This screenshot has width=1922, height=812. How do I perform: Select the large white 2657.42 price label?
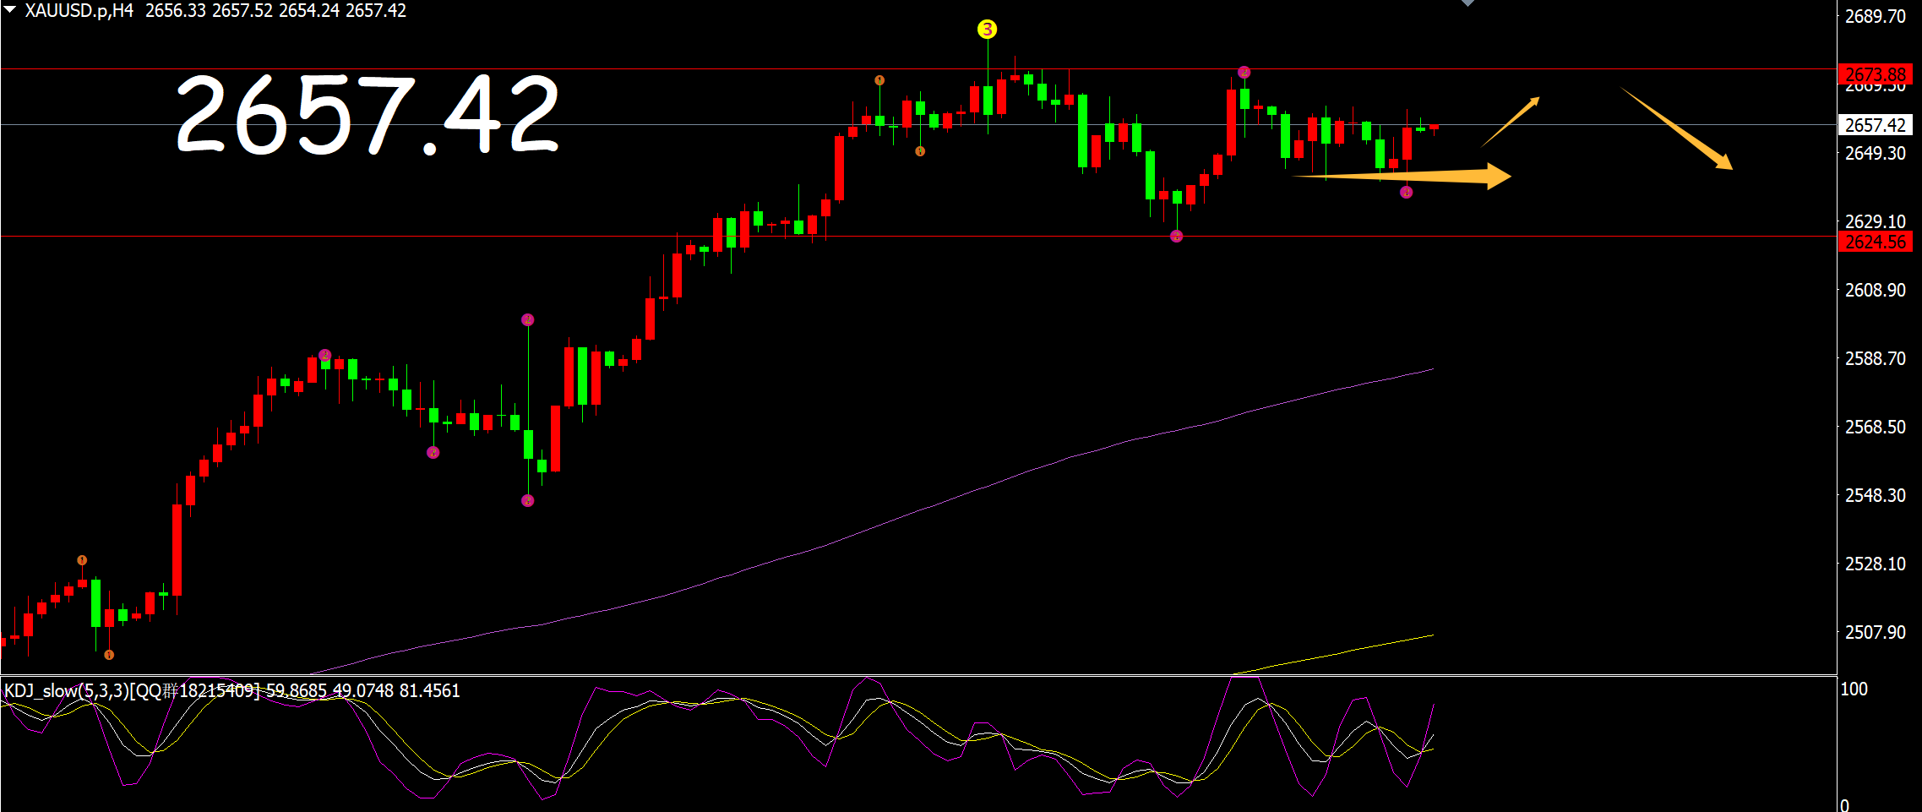[x=367, y=114]
